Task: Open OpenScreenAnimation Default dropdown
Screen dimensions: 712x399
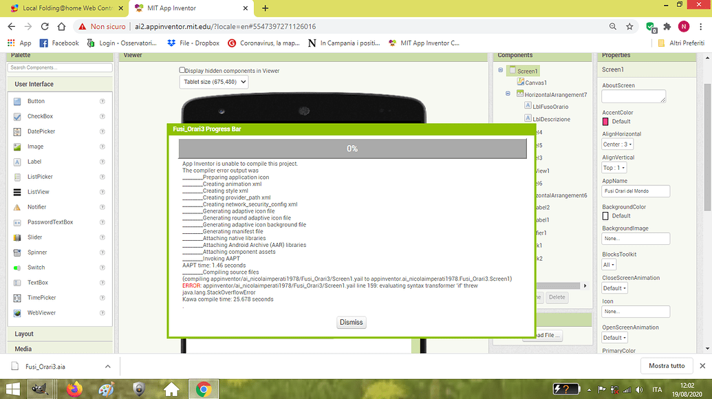Action: (614, 338)
